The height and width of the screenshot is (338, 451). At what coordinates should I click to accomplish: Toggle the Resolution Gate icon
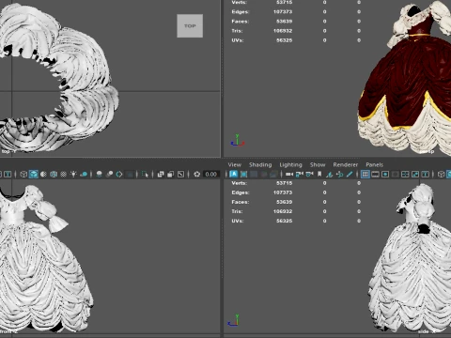[x=385, y=174]
